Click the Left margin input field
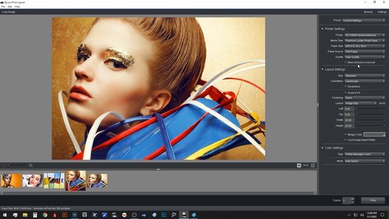 pos(349,109)
